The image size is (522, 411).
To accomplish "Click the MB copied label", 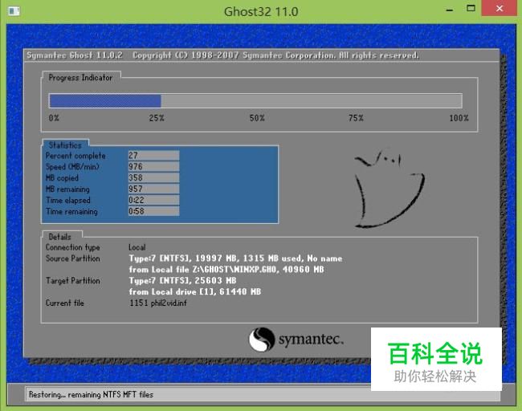I will point(63,178).
